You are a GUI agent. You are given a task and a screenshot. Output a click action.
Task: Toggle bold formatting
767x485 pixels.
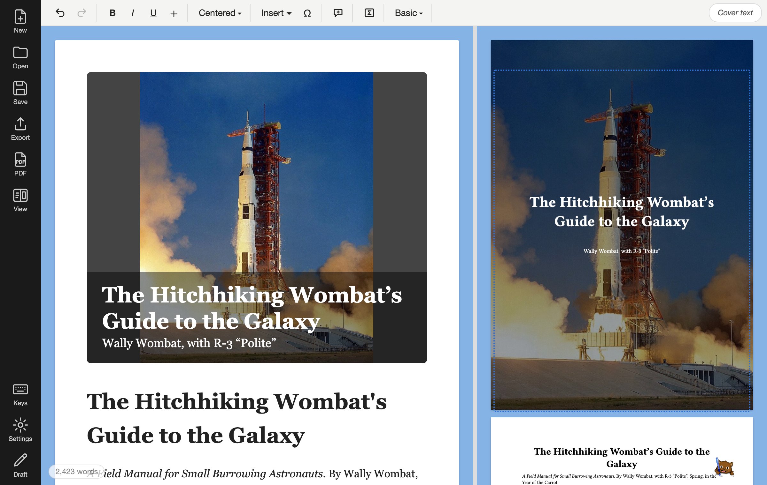[112, 13]
